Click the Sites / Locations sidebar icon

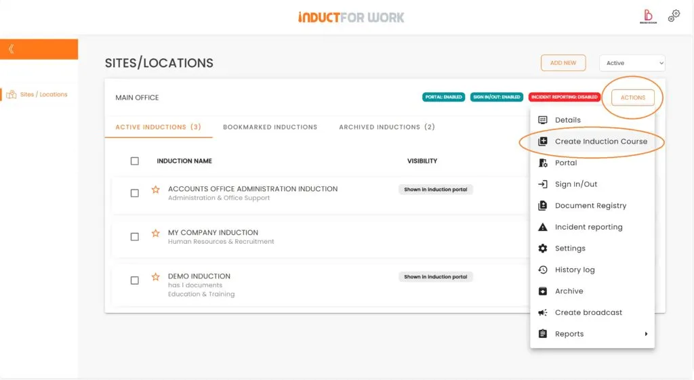(x=11, y=94)
